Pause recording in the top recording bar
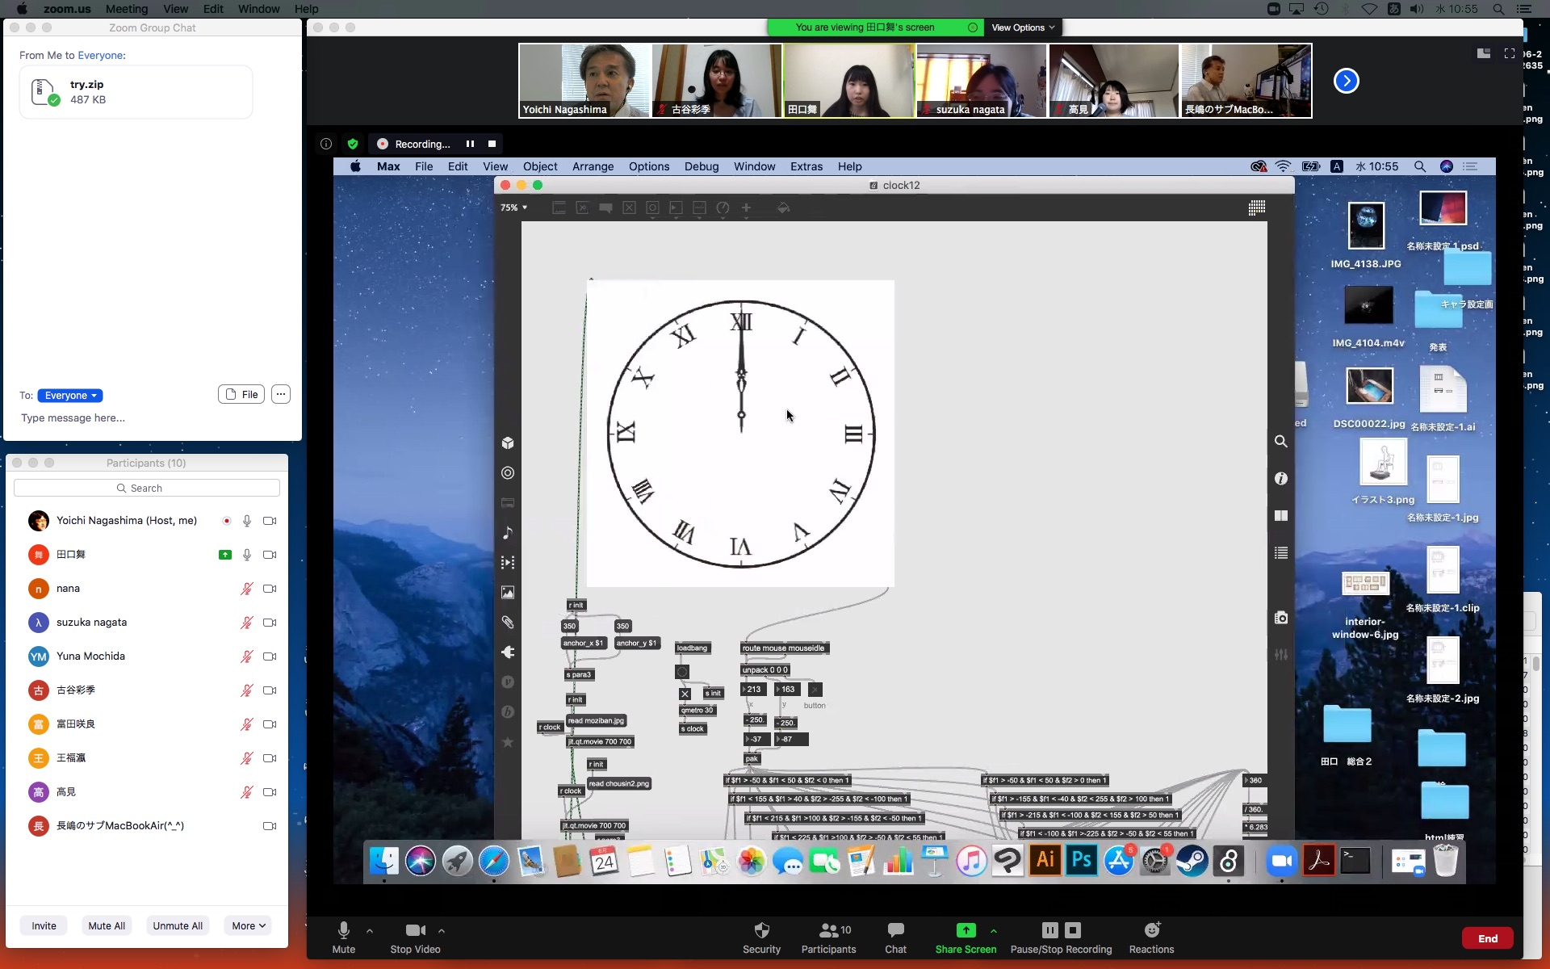 tap(470, 144)
